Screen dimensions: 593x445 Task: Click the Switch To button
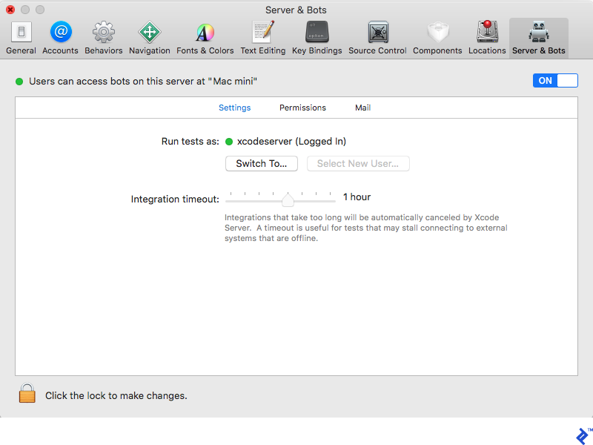(261, 163)
